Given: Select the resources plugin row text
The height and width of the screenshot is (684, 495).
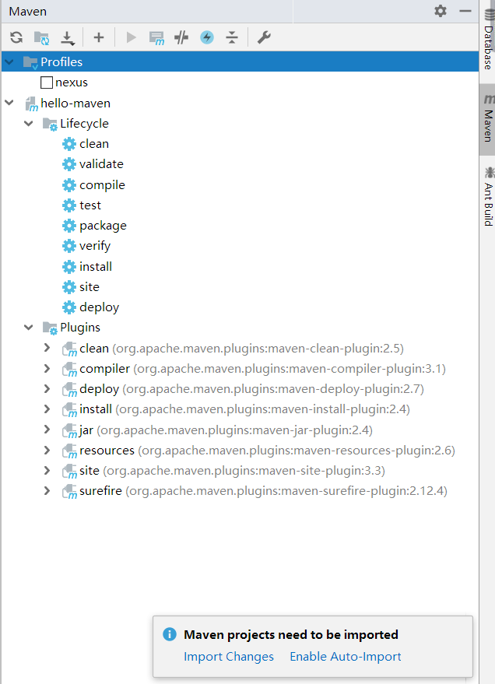Looking at the screenshot, I should pos(267,451).
